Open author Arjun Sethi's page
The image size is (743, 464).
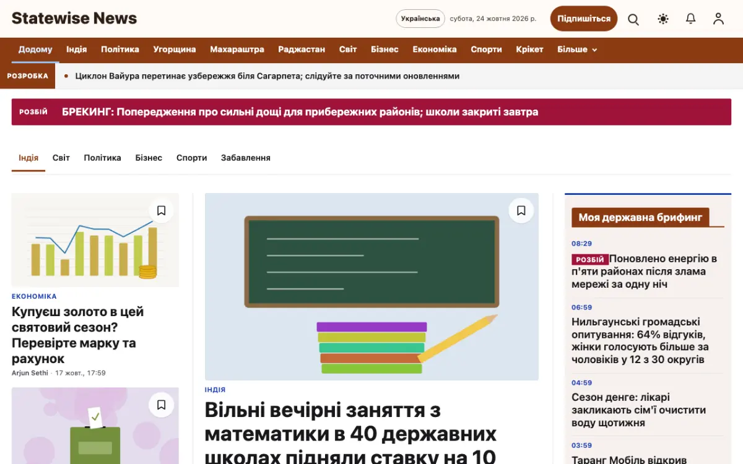[30, 373]
